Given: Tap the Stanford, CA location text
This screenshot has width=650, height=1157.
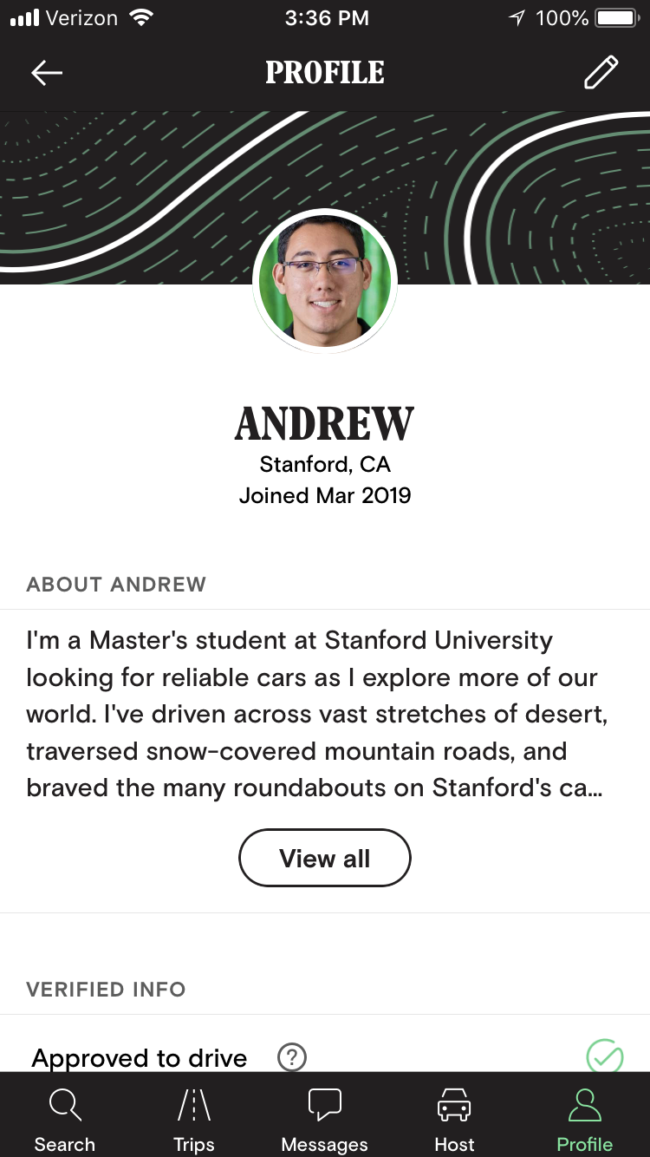Looking at the screenshot, I should 325,465.
